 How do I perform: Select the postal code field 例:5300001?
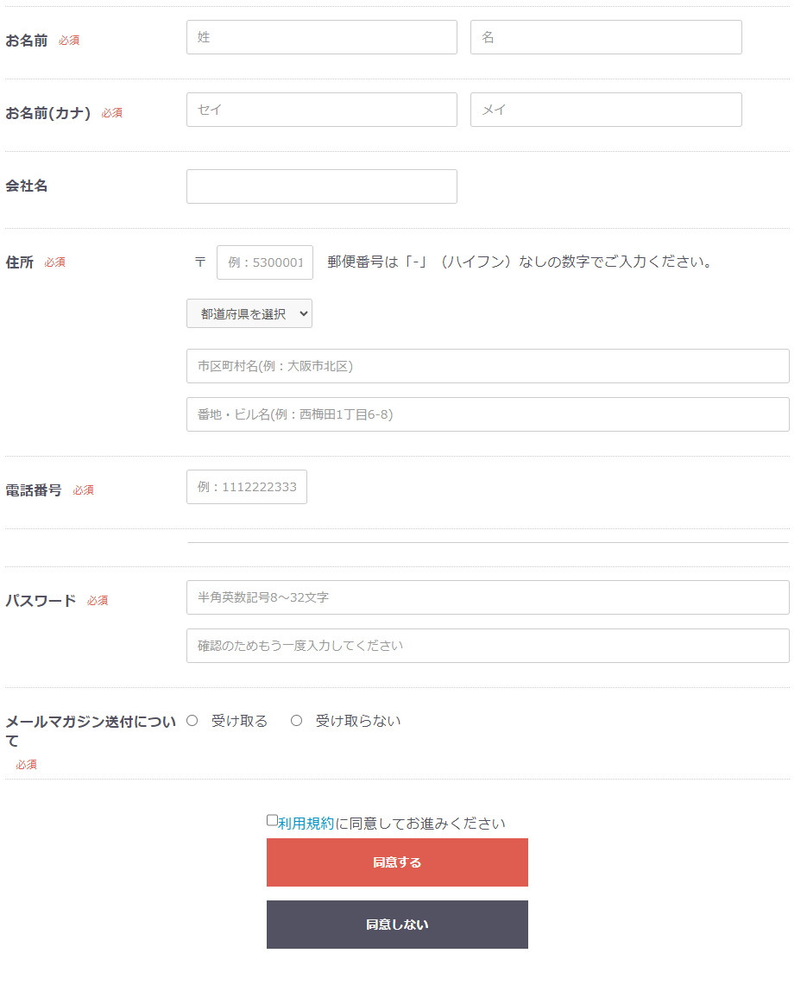point(265,262)
